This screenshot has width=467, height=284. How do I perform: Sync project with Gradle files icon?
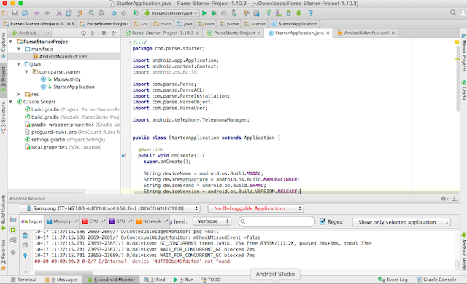pos(269,13)
